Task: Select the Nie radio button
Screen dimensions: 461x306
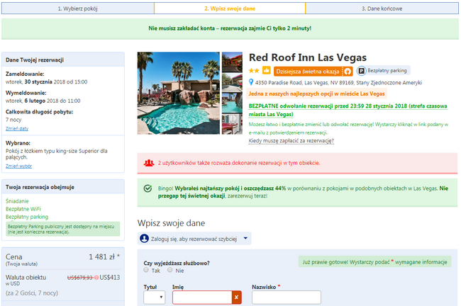Action: coord(170,270)
